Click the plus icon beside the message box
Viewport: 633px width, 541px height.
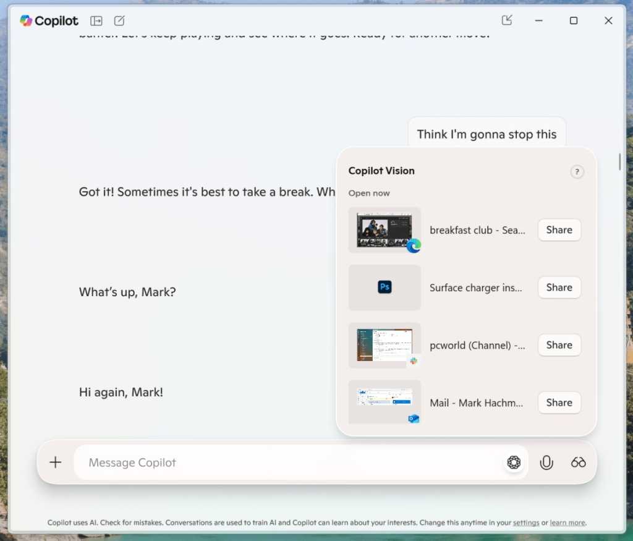click(x=55, y=462)
